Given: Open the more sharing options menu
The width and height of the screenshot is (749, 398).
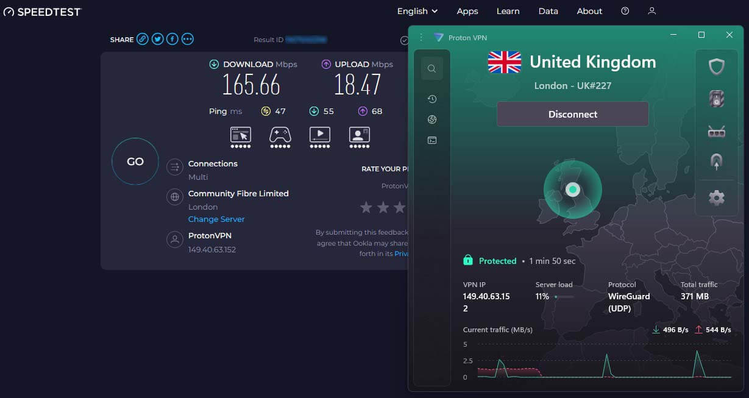Looking at the screenshot, I should (187, 38).
